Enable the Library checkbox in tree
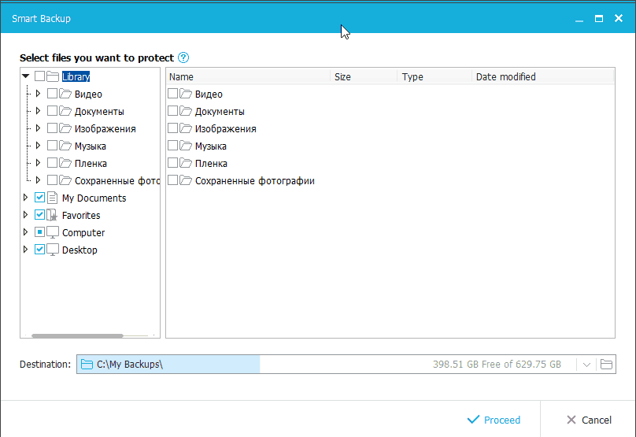Image resolution: width=636 pixels, height=437 pixels. pyautogui.click(x=40, y=76)
